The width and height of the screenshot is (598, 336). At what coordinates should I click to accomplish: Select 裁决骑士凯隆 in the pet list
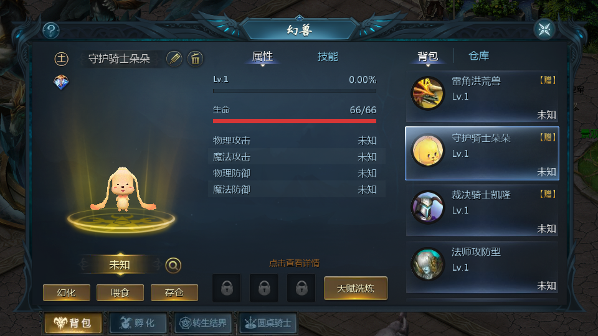[x=482, y=210]
